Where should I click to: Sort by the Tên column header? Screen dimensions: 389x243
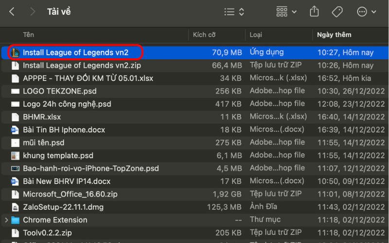(x=29, y=35)
